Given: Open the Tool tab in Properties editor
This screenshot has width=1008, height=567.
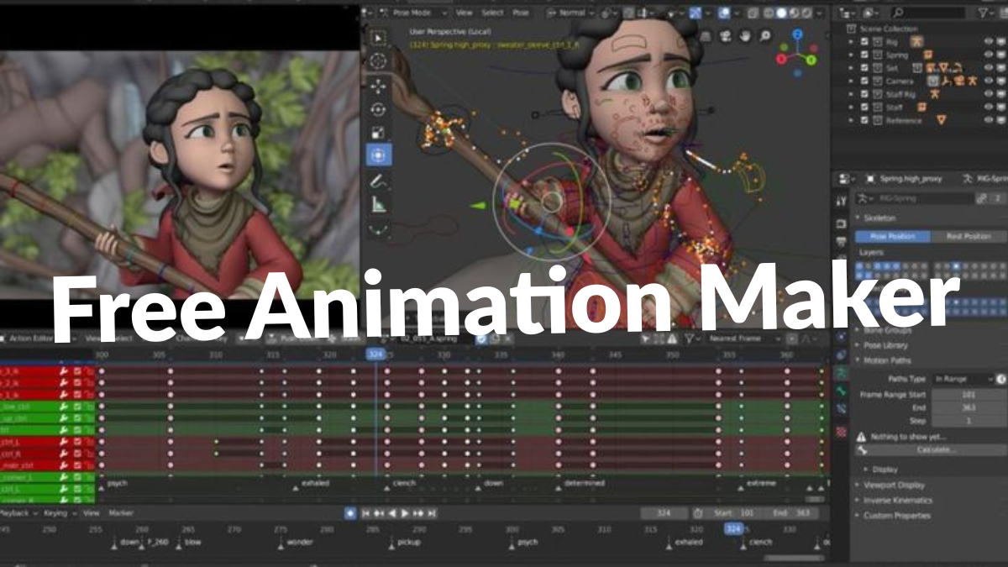Looking at the screenshot, I should click(x=841, y=202).
